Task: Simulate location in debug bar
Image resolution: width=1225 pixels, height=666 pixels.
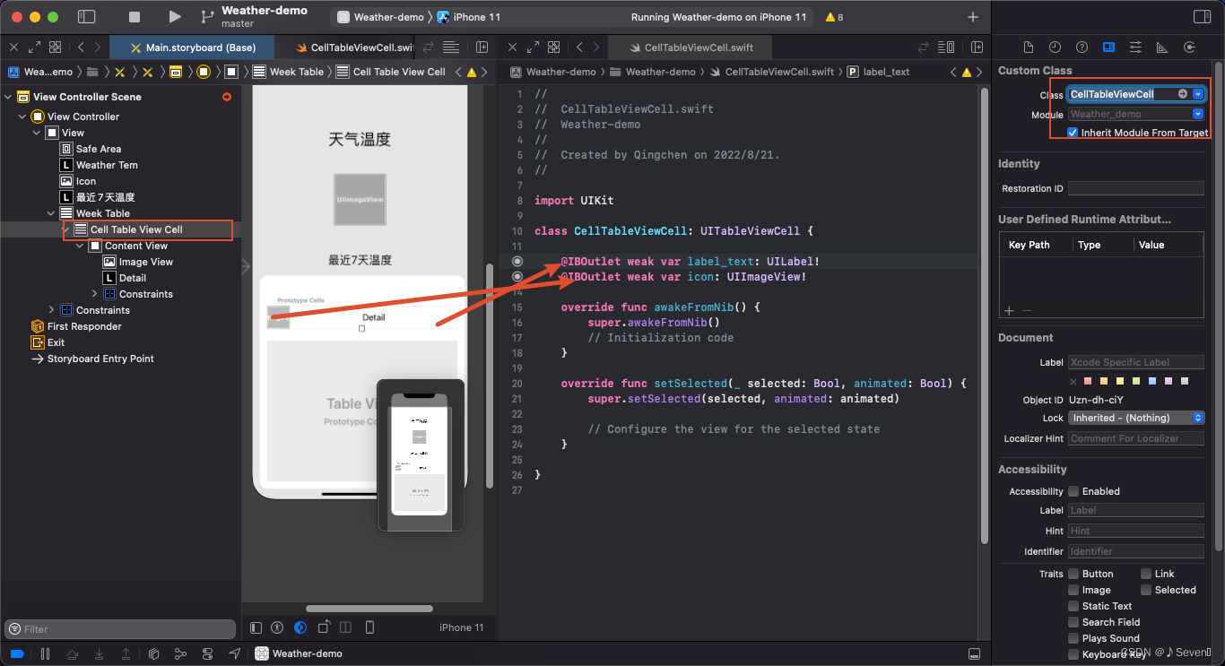Action: point(235,653)
